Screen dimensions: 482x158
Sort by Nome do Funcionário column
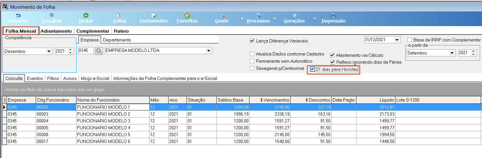click(113, 100)
